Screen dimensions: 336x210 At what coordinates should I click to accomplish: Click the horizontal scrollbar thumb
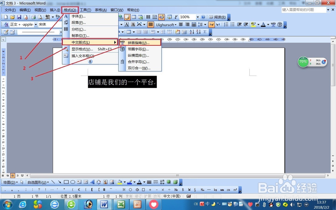[177, 175]
